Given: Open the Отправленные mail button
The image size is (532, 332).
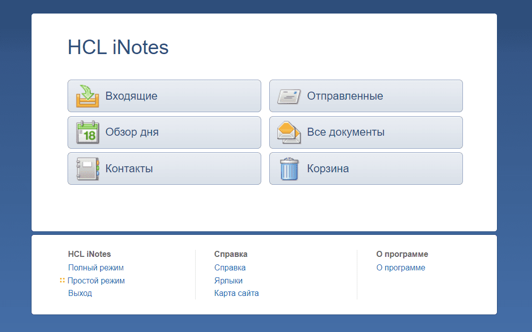Looking at the screenshot, I should pos(345,96).
